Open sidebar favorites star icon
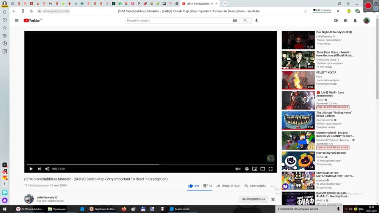This screenshot has height=213, width=379. (x=5, y=28)
